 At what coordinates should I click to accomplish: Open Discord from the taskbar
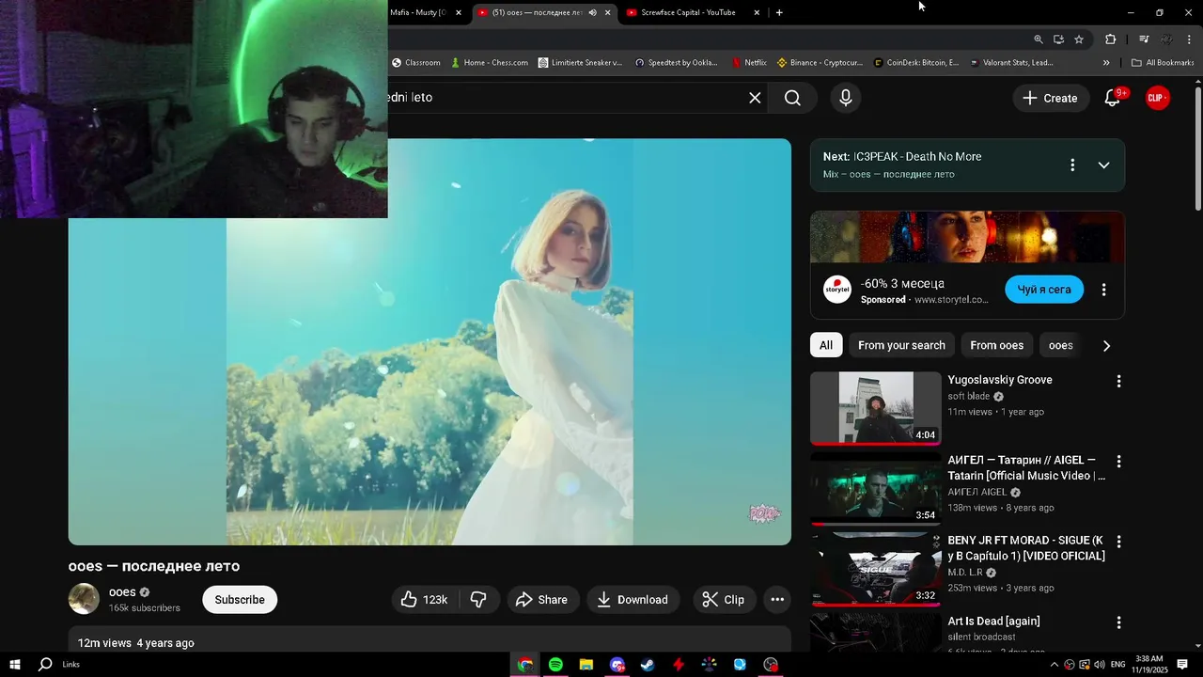[x=617, y=665]
